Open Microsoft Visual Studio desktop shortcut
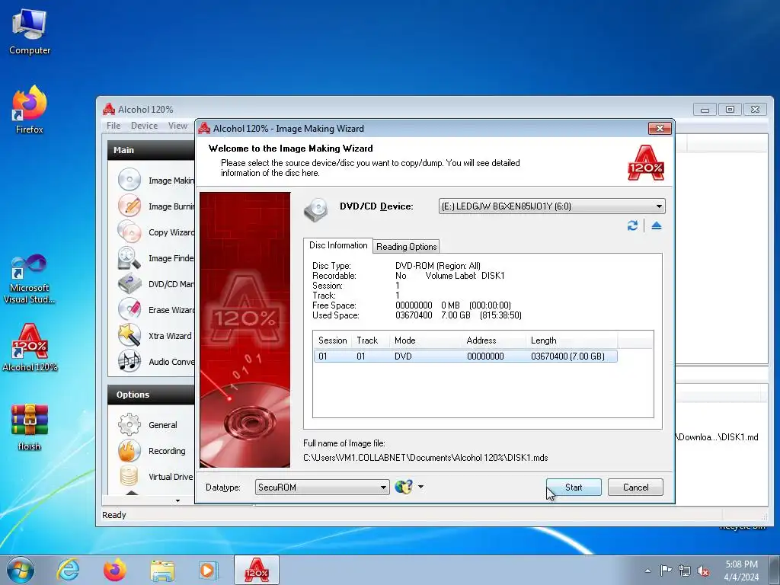Image resolution: width=780 pixels, height=585 pixels. click(30, 279)
